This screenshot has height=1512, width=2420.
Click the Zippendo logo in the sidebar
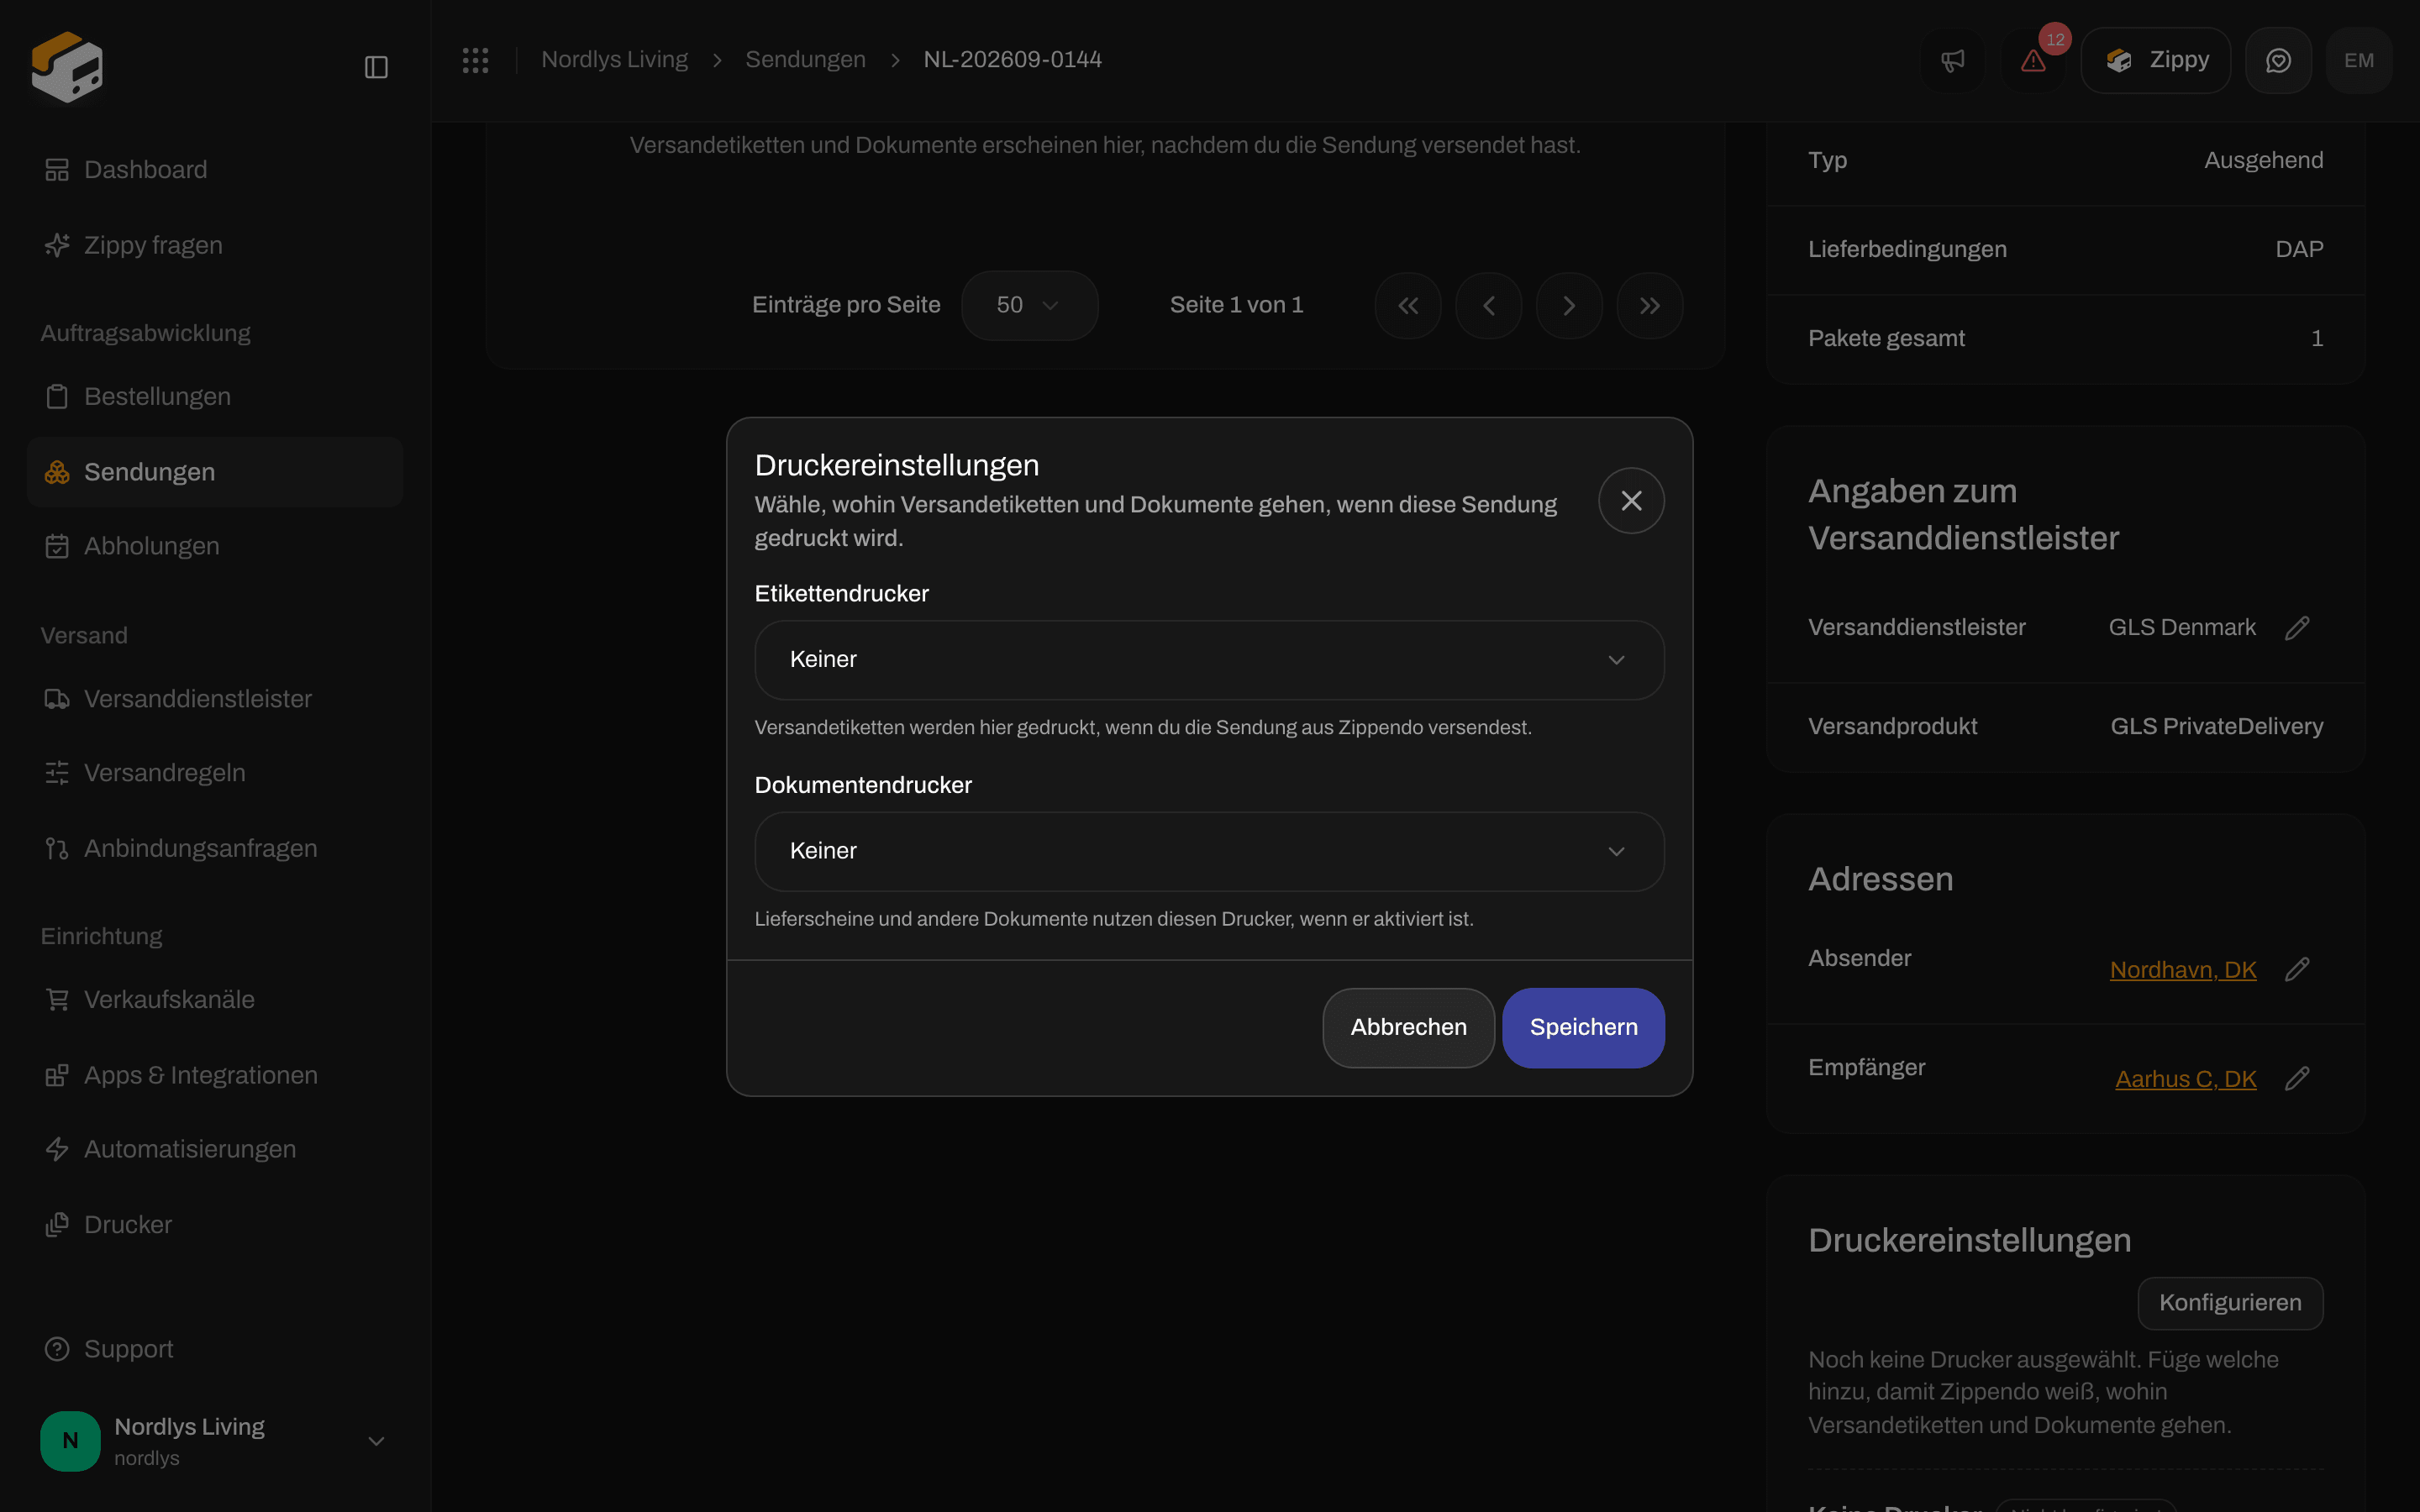(x=67, y=66)
